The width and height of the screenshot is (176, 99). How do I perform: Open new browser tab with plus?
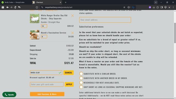66,2
